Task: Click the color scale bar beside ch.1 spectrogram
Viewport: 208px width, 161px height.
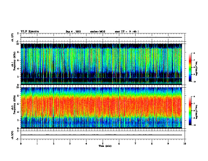Action: coord(190,67)
